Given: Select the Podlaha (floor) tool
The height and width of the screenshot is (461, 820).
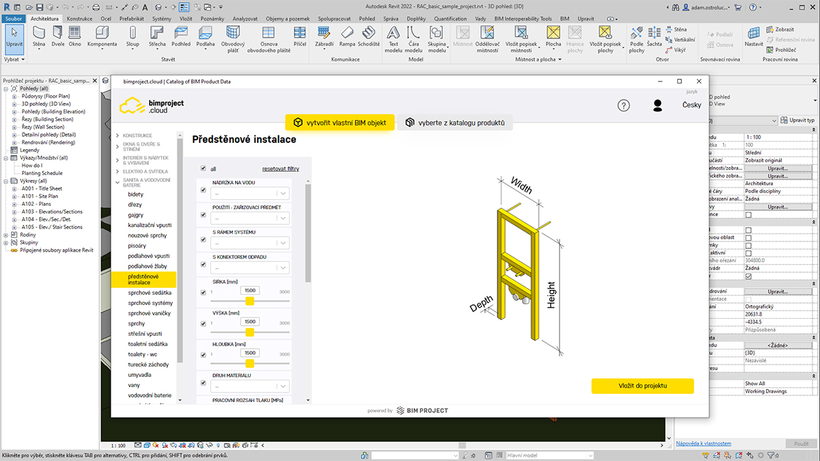Looking at the screenshot, I should click(x=206, y=37).
